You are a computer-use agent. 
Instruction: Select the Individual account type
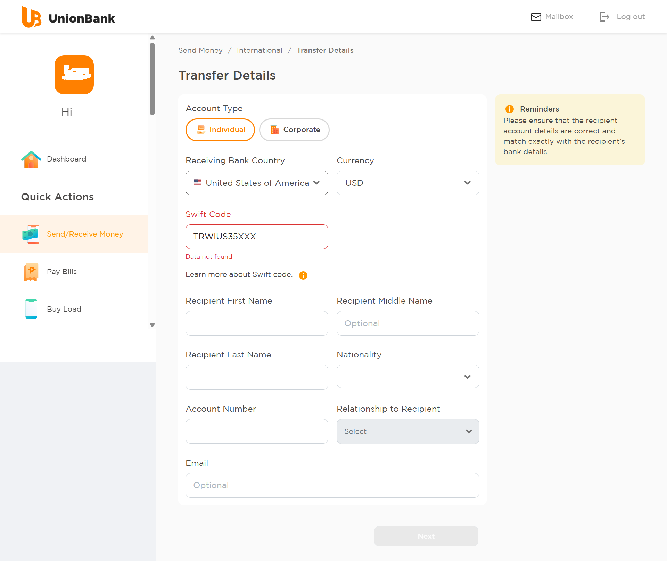click(220, 130)
